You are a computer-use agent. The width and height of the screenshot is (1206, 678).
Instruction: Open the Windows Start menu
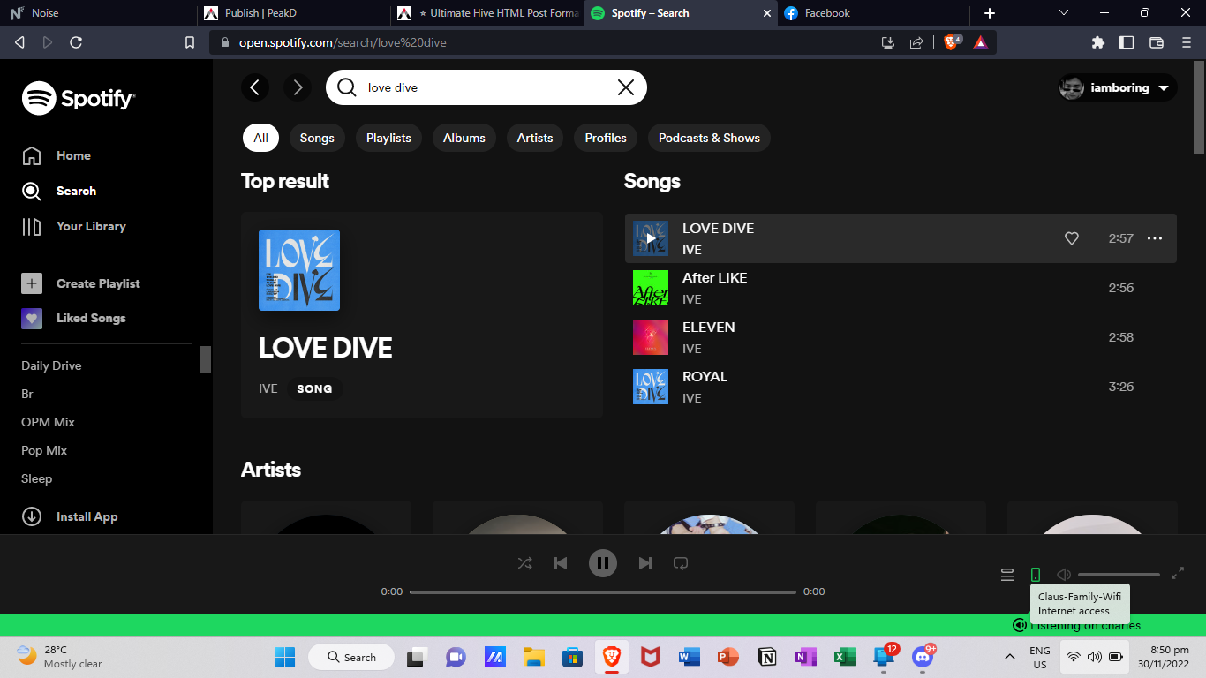[x=284, y=657]
